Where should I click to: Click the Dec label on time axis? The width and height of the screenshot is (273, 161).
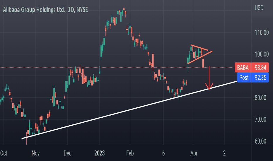point(68,153)
